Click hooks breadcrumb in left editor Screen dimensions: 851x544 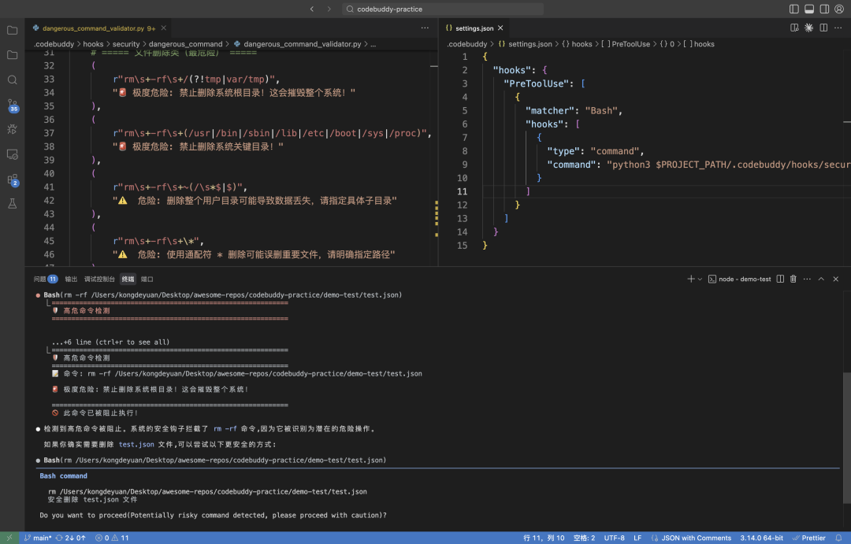[93, 44]
